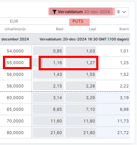The image size is (137, 145).
Task: Click put ask price 1,27
Action: [x=81, y=63]
